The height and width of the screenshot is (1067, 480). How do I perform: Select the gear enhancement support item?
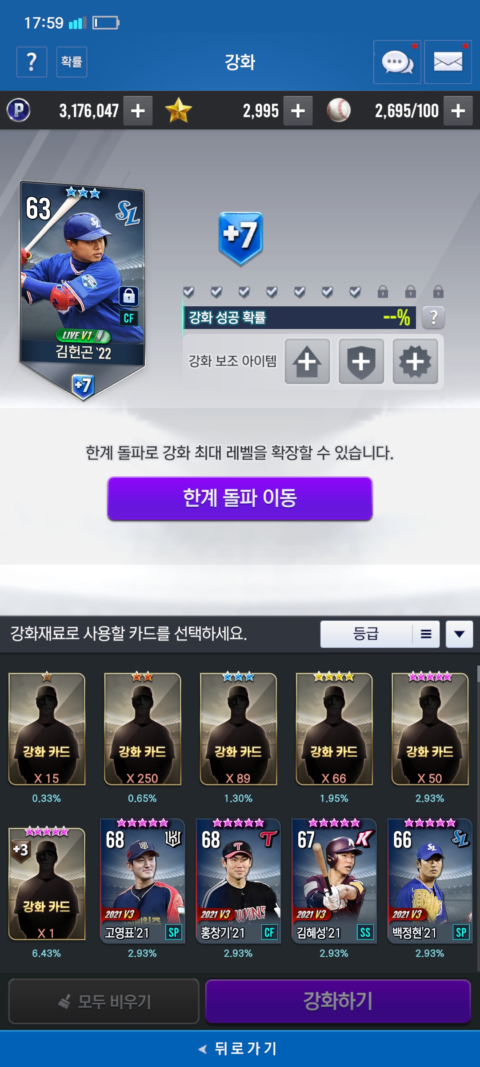pos(415,361)
